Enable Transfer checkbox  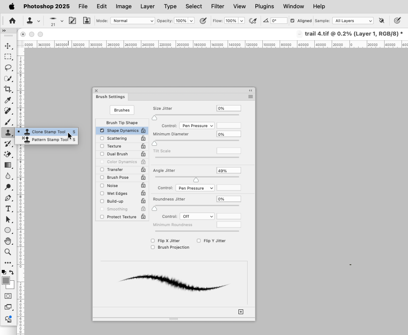click(102, 170)
